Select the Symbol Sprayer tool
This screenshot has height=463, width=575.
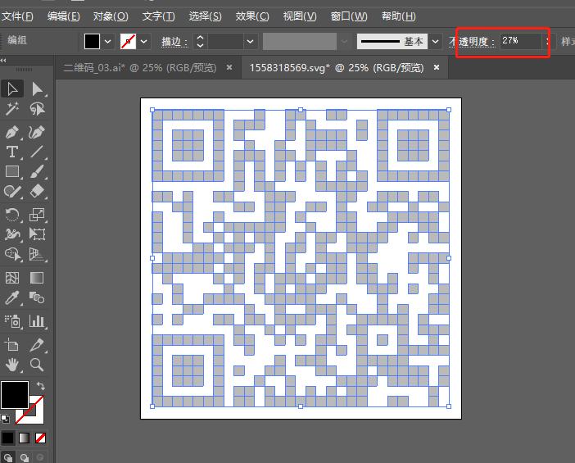coord(12,321)
